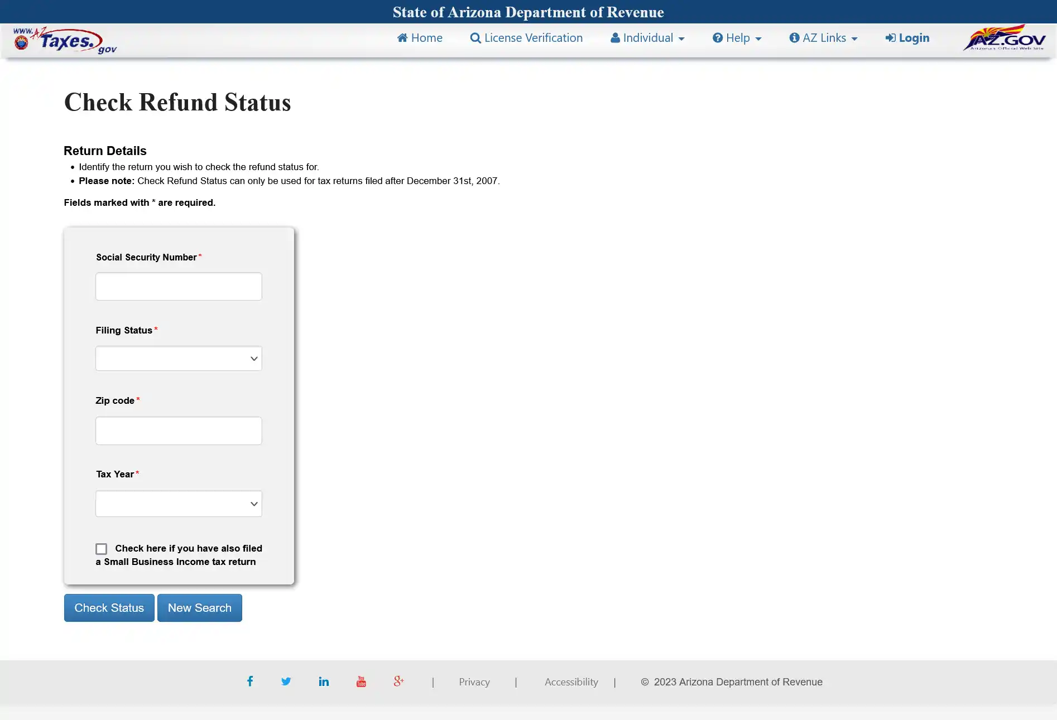
Task: Expand the Filing Status dropdown
Action: [x=179, y=359]
